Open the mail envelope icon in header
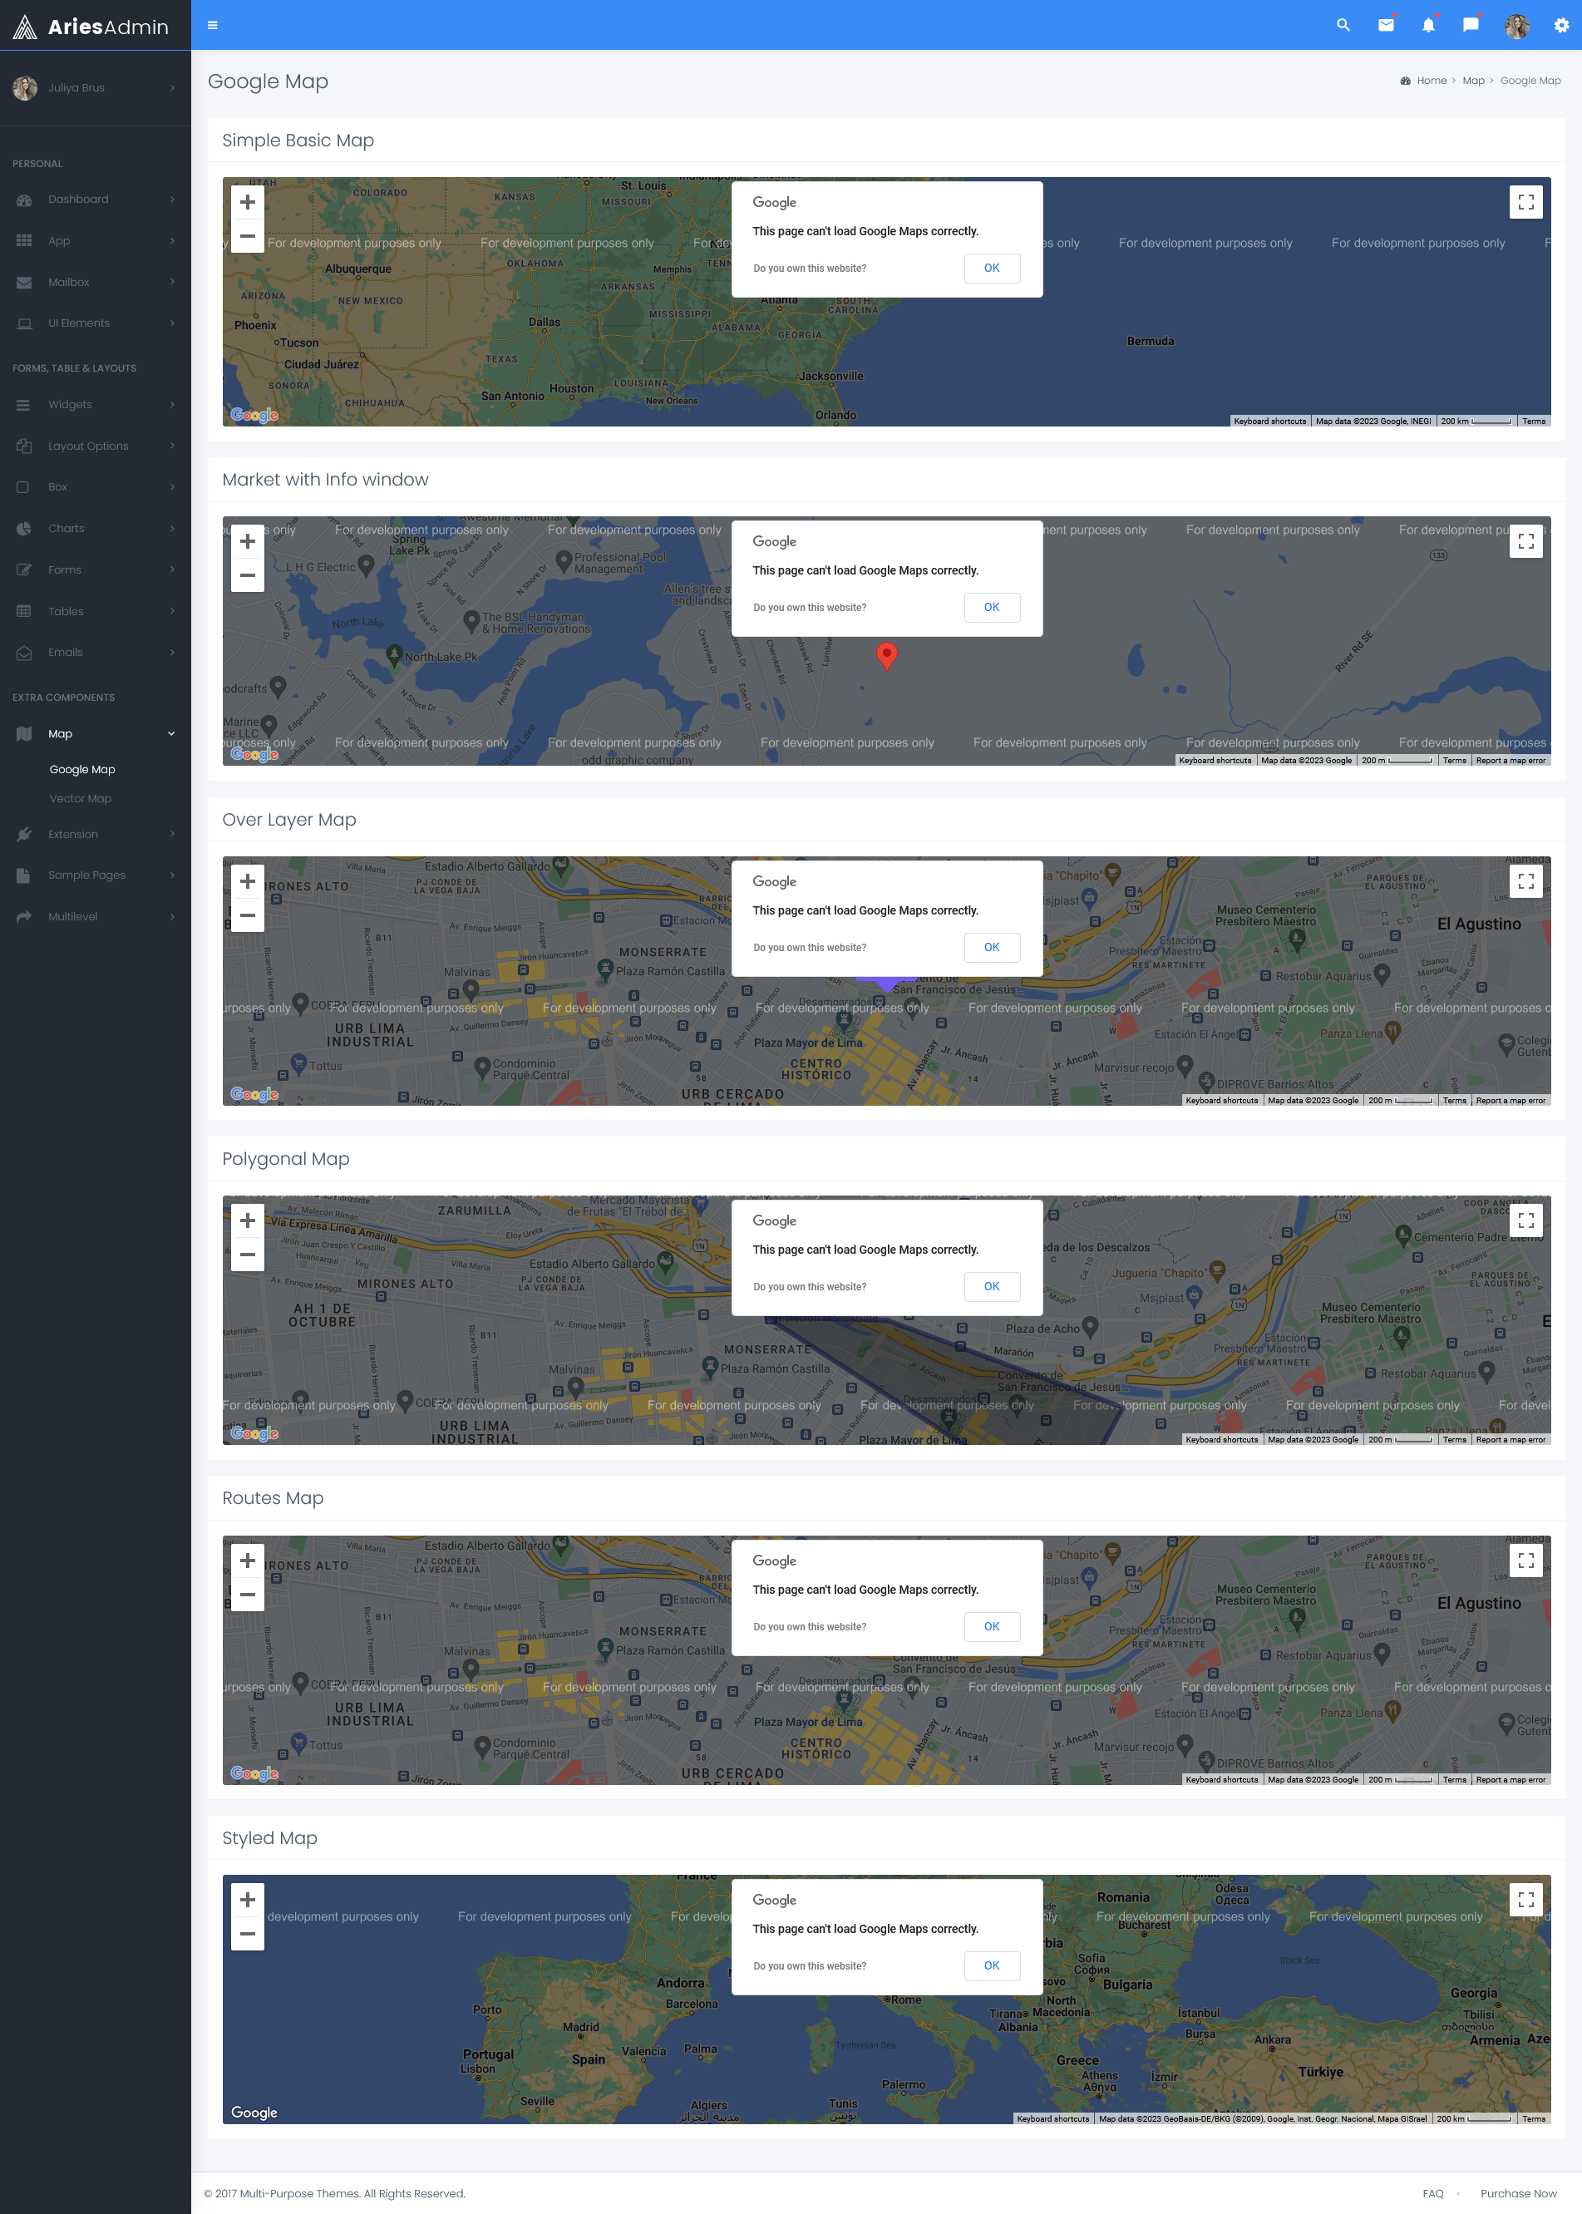The image size is (1582, 2214). [1386, 25]
